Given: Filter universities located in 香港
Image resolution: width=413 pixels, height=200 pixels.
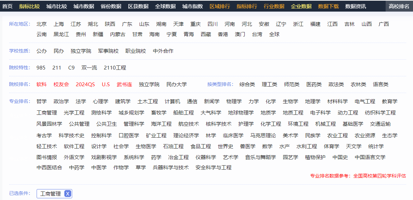Looking at the screenshot, I should (x=223, y=34).
